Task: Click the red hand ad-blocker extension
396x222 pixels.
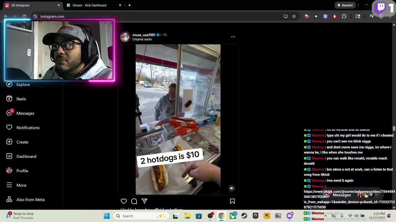Action: click(x=334, y=16)
